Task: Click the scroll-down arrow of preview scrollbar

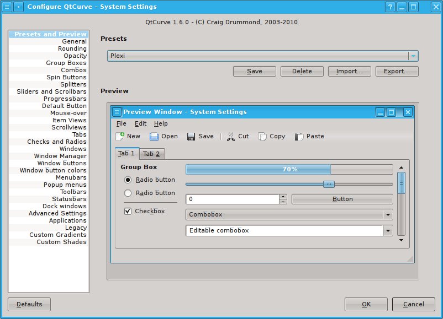Action: point(401,240)
